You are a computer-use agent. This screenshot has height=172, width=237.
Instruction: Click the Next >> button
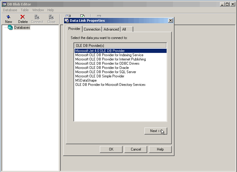pos(156,131)
